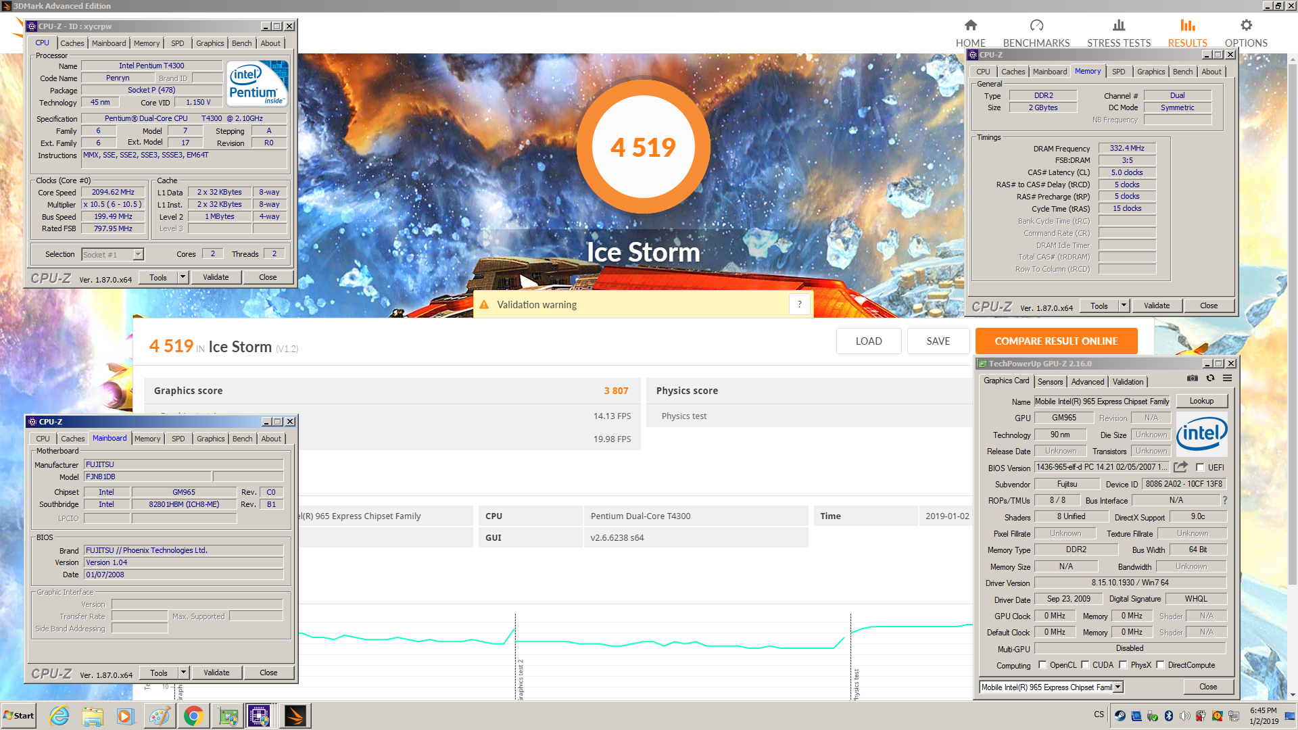This screenshot has height=730, width=1298.
Task: Open Graphics tab in Mainboard CPU-Z window
Action: (211, 439)
